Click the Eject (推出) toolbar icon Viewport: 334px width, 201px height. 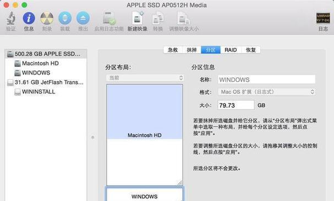(83, 18)
